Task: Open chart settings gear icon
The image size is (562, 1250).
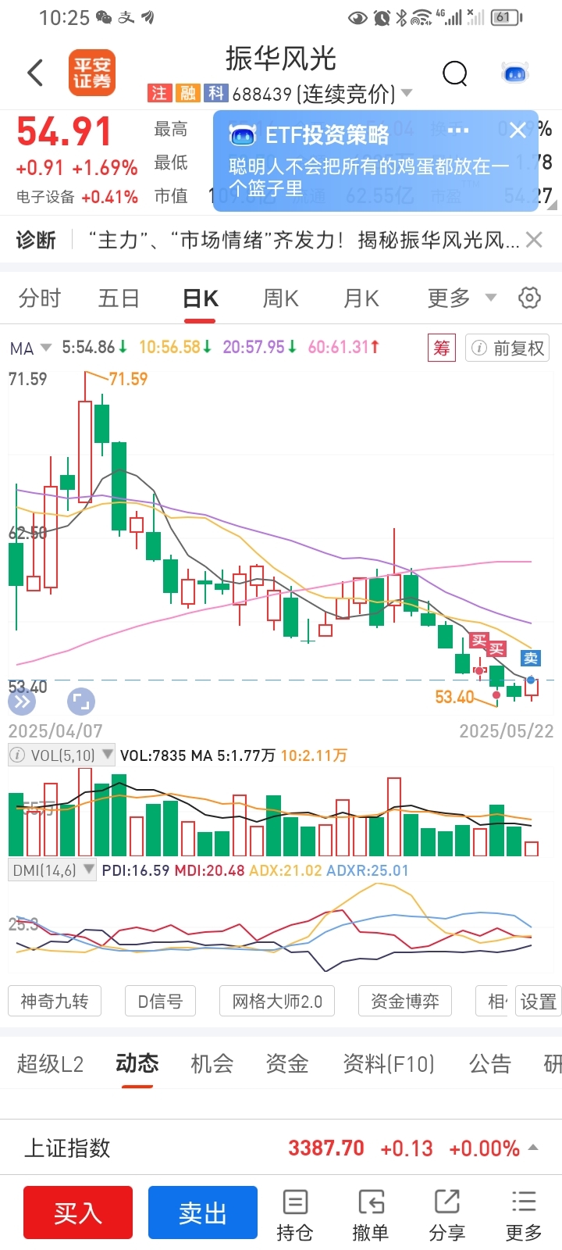Action: tap(529, 298)
